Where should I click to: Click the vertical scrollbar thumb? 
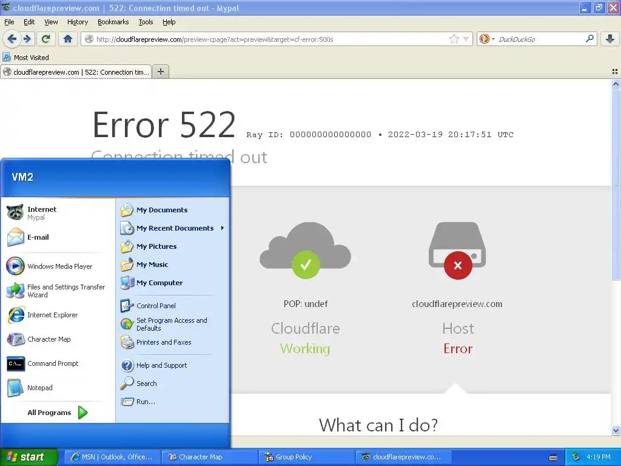pos(616,184)
